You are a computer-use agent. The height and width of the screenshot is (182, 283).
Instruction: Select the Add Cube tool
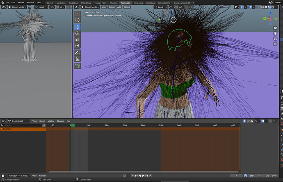[77, 66]
